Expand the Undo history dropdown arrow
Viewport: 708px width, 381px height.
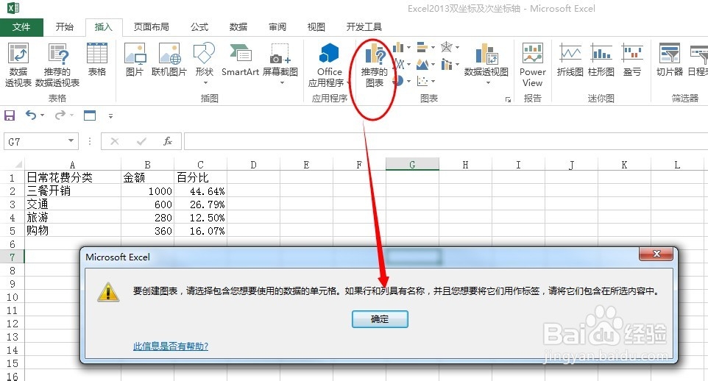(x=43, y=115)
